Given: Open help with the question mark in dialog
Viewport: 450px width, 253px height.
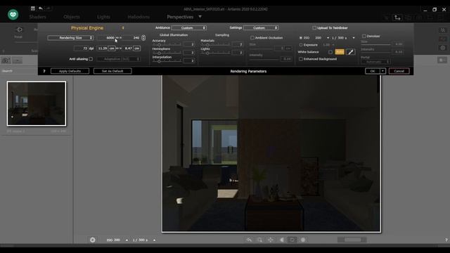Looking at the screenshot, I should (x=44, y=71).
